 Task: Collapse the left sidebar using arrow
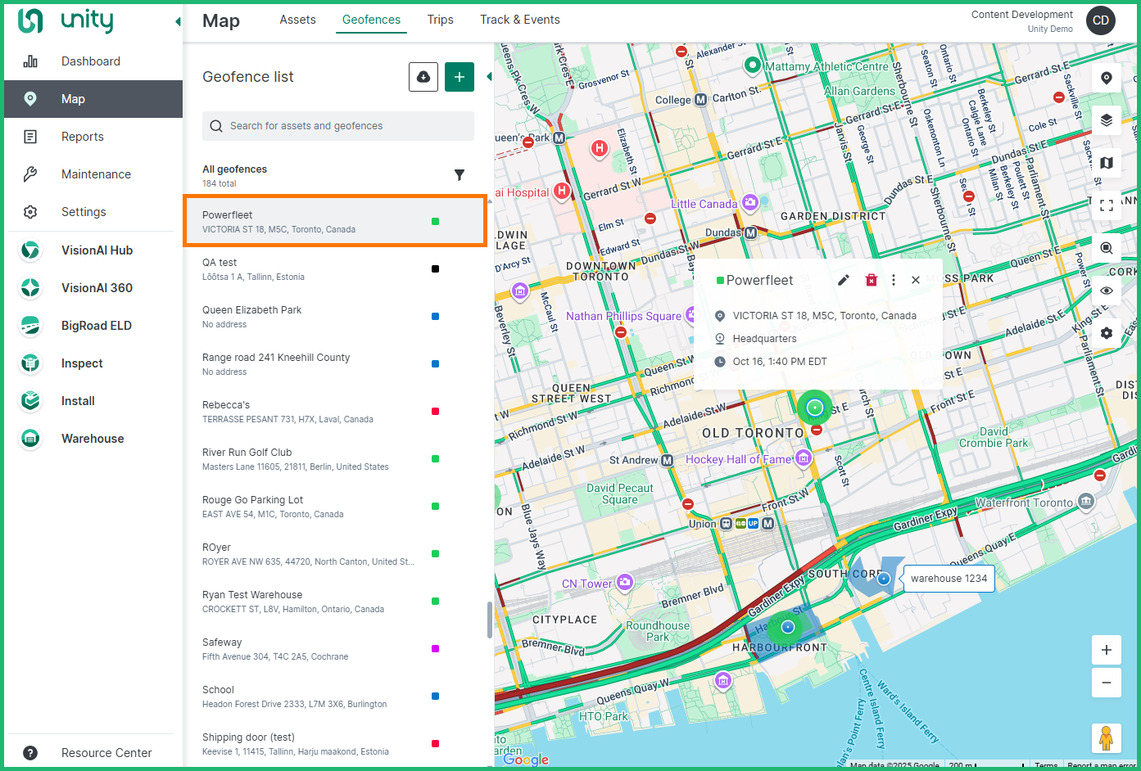(178, 21)
